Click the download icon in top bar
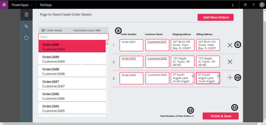 pyautogui.click(x=233, y=5)
